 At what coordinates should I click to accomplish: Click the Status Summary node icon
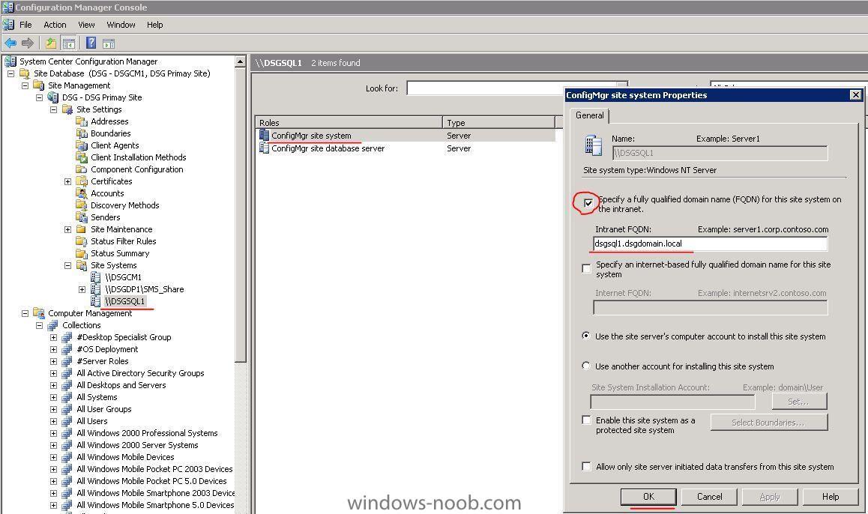point(82,253)
